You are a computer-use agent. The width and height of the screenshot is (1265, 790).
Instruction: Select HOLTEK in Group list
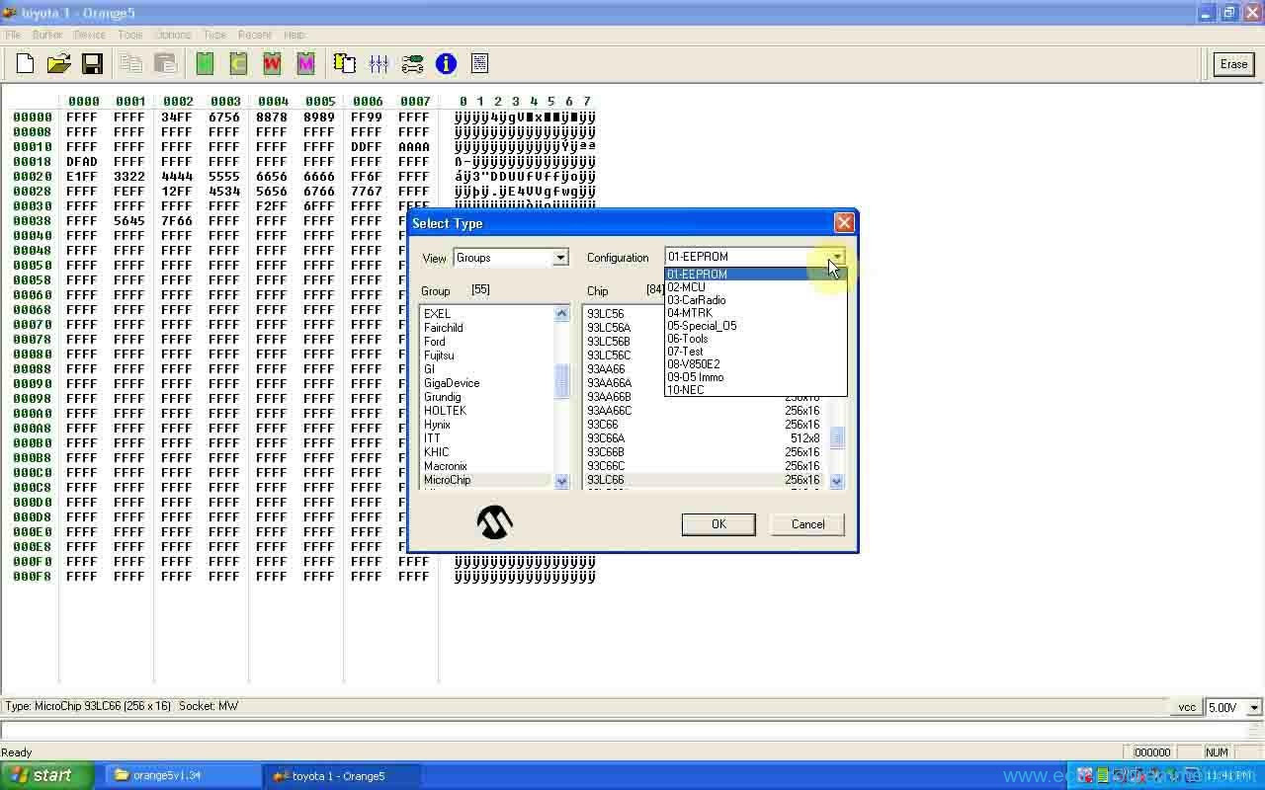[486, 411]
